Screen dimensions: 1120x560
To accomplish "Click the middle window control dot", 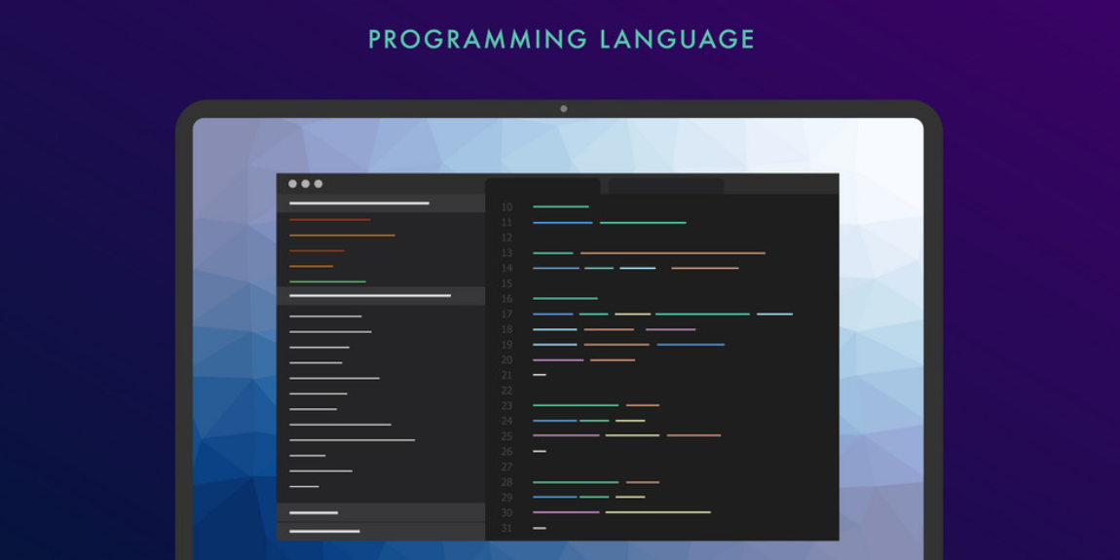I will [x=305, y=184].
